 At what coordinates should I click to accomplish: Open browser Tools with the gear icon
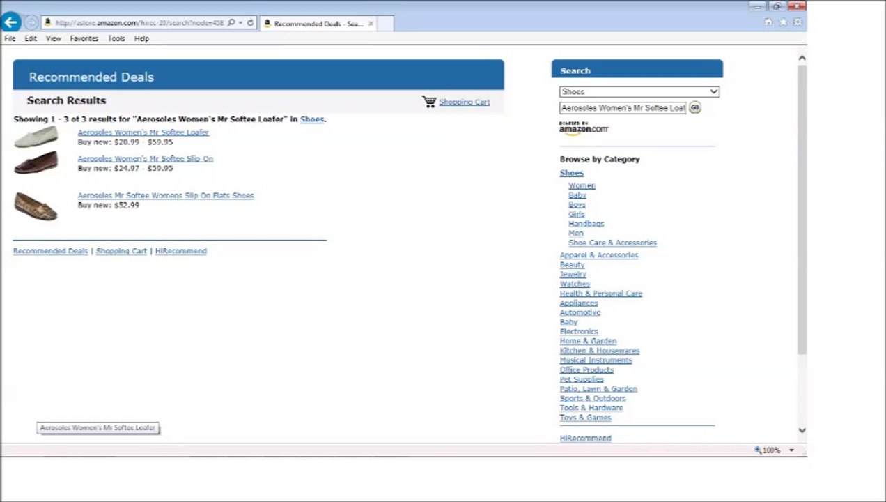(798, 22)
